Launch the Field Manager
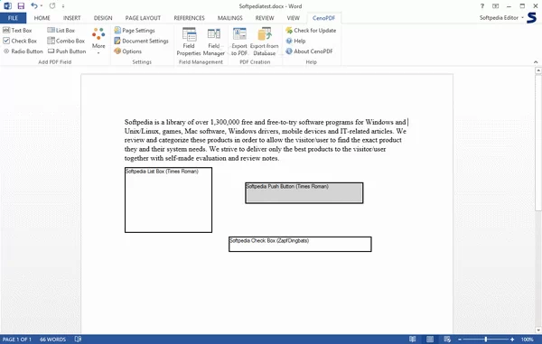 (x=213, y=42)
